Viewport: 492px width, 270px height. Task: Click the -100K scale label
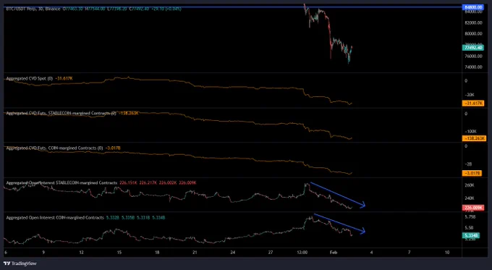[471, 132]
